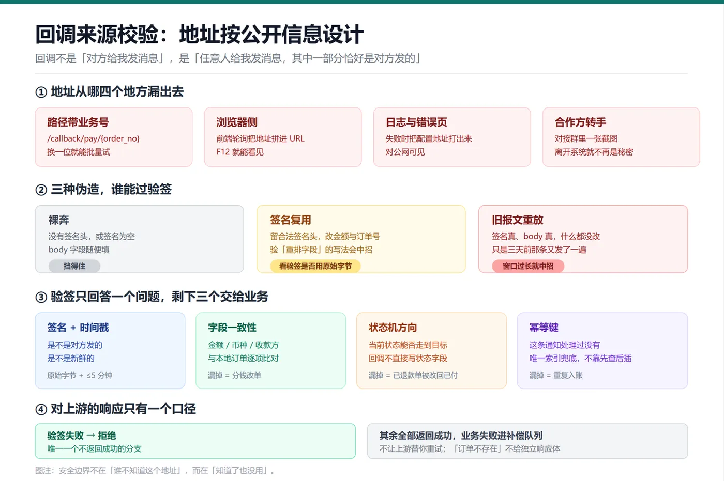This screenshot has height=481, width=724.
Task: Click section heading 对上游的响应只有一个口径
Action: click(x=115, y=409)
